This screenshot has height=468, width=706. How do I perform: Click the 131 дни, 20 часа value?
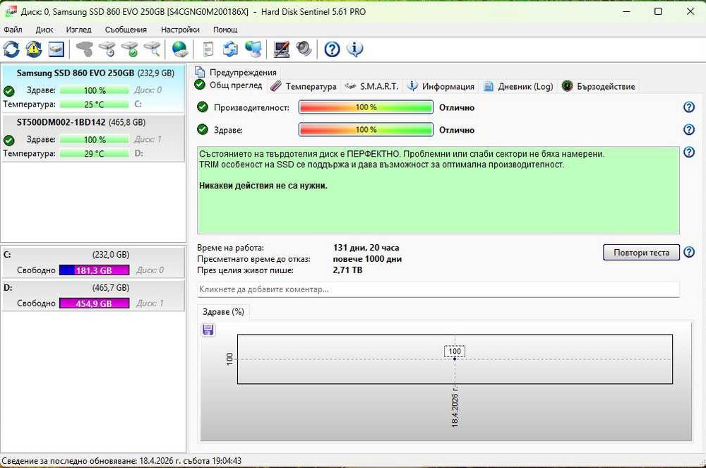pos(366,248)
